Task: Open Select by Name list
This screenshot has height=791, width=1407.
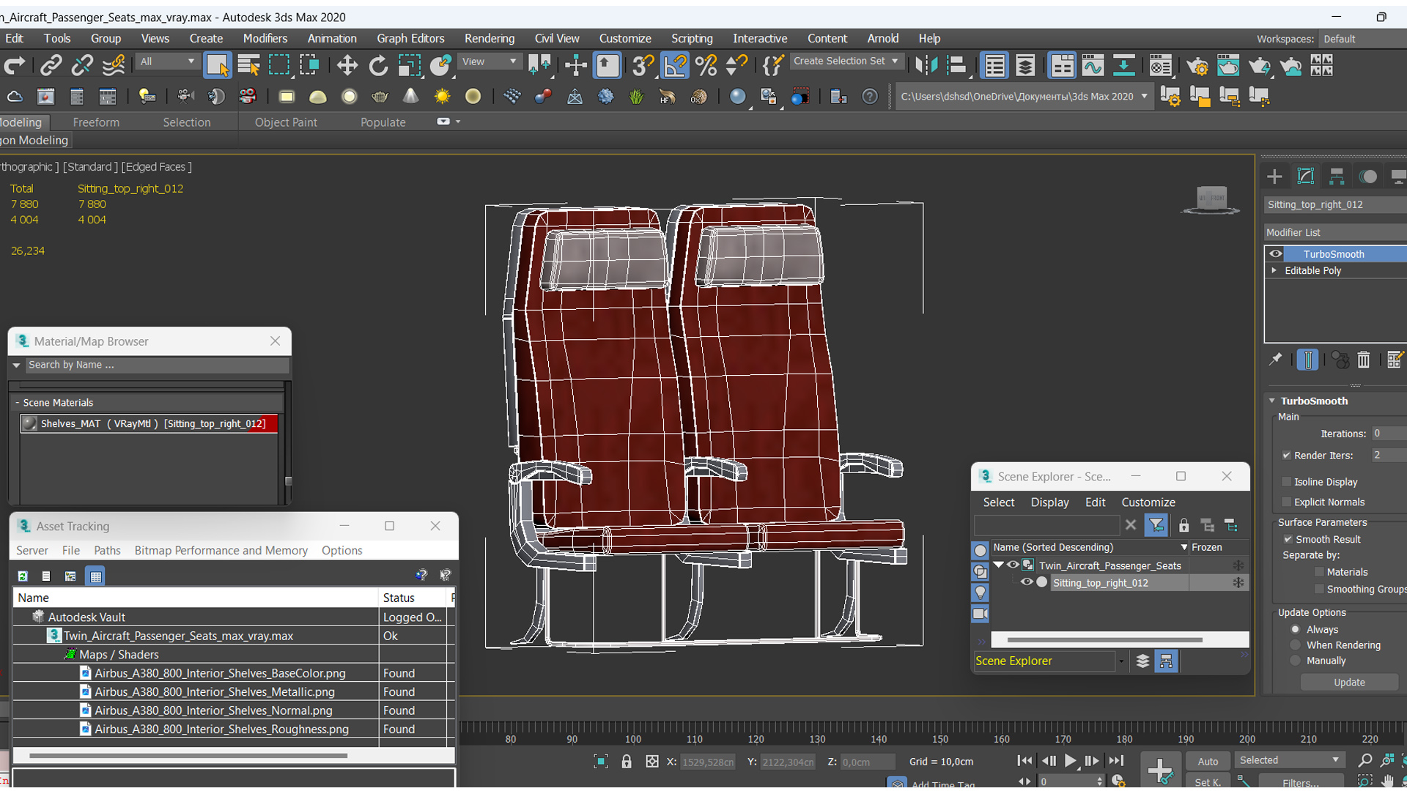Action: point(248,66)
